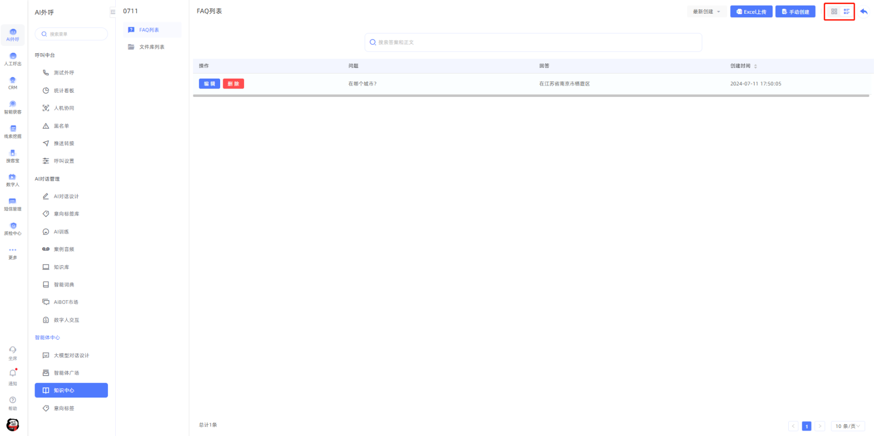
Task: Click the user avatar icon
Action: (x=13, y=424)
